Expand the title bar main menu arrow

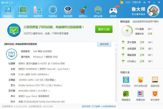tap(149, 2)
